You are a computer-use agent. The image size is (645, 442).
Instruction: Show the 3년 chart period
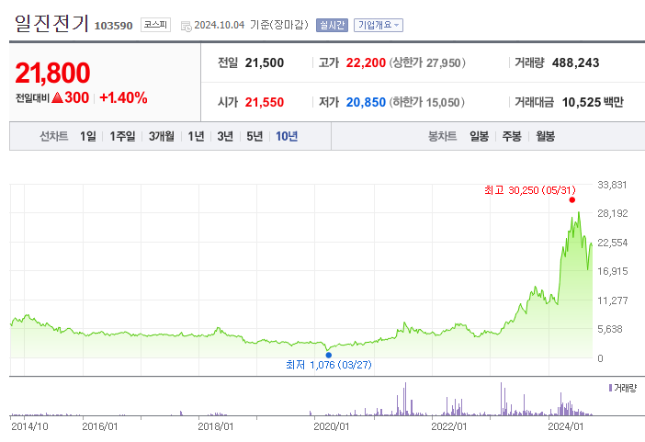point(225,136)
